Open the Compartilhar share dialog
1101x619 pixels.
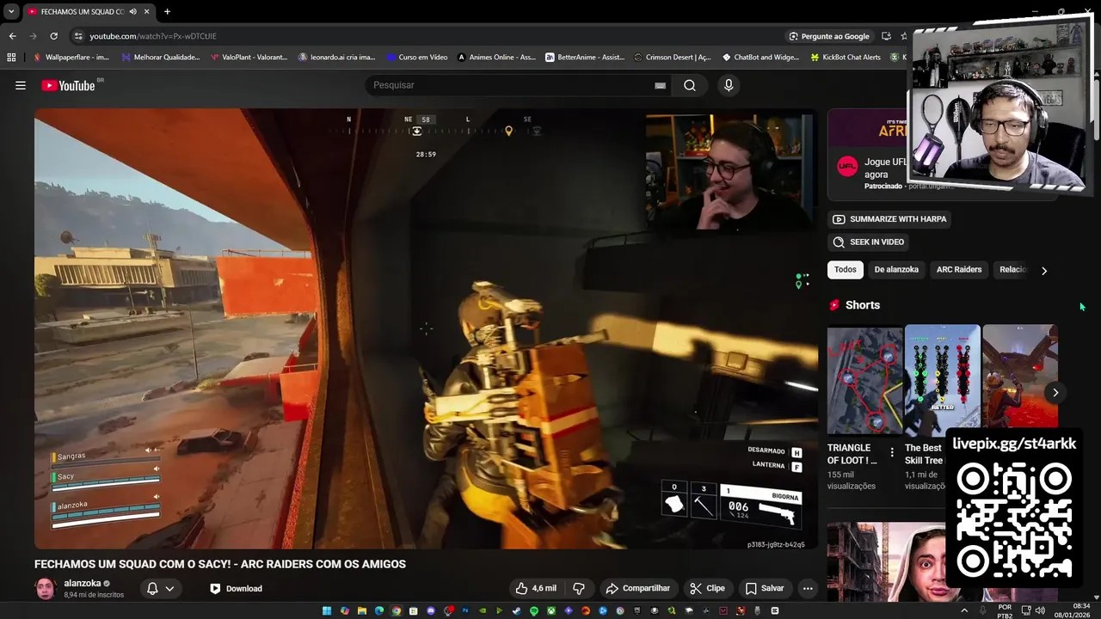point(637,588)
